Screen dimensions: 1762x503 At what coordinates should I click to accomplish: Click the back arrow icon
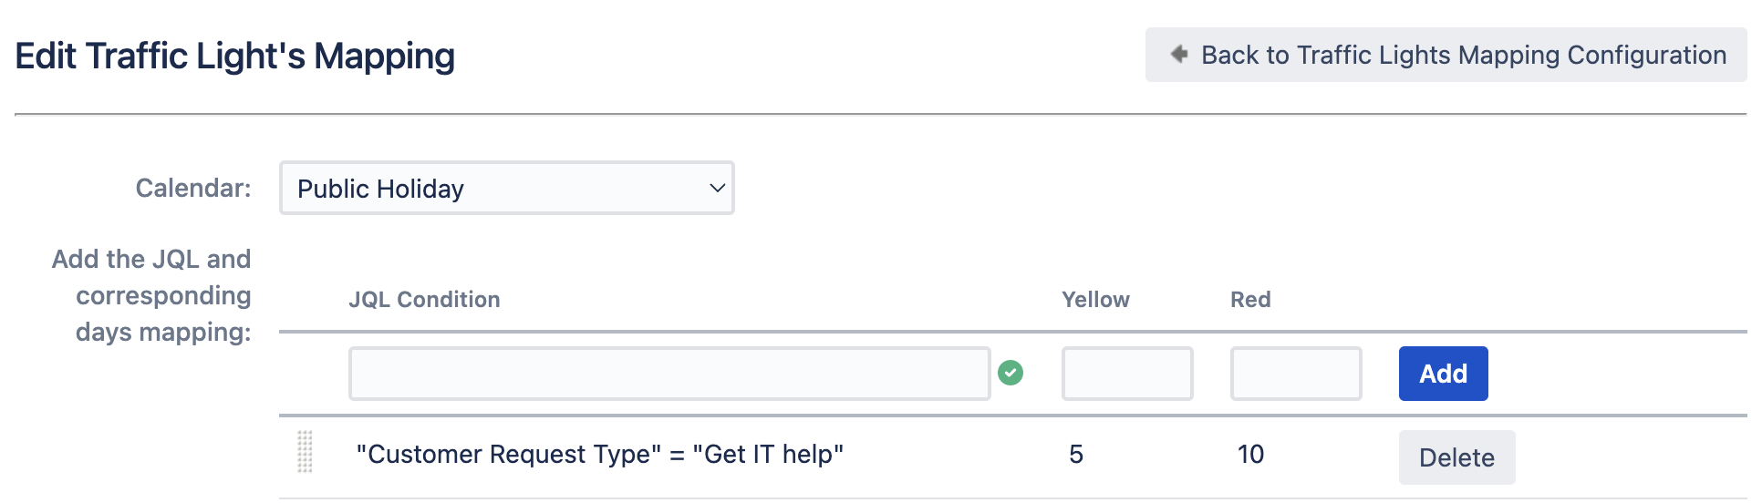1179,55
